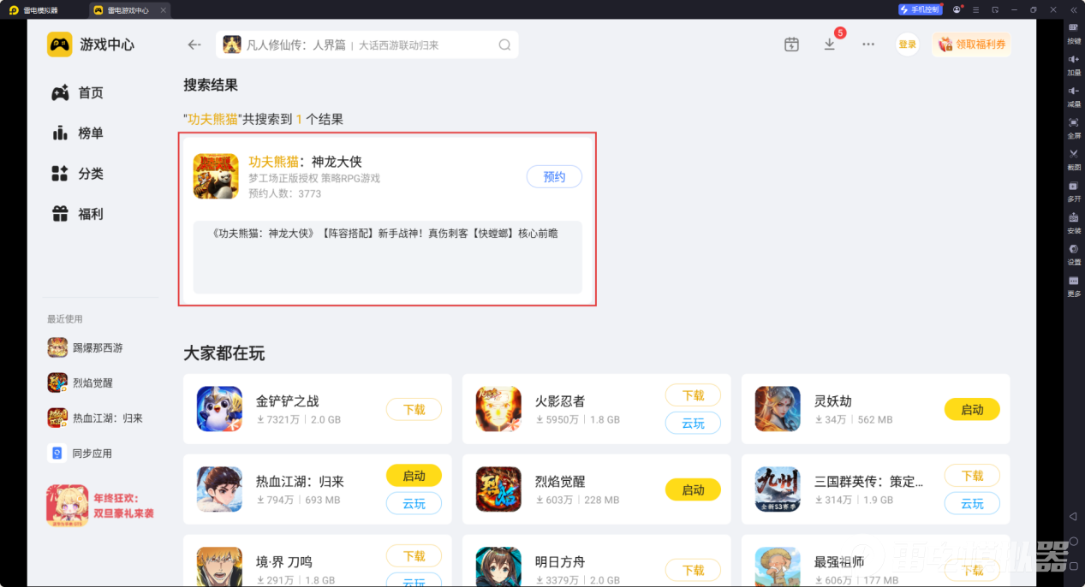Cloud play 火影忍者 via 云玩

point(693,424)
